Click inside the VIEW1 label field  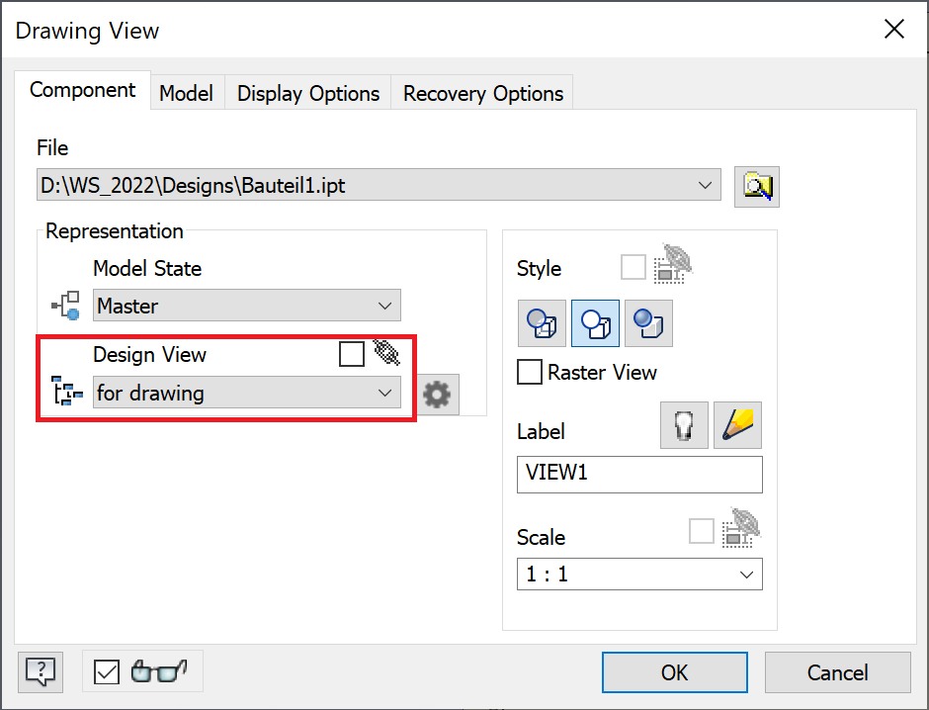pyautogui.click(x=638, y=475)
